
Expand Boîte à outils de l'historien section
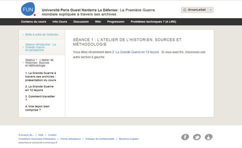pos(42,35)
